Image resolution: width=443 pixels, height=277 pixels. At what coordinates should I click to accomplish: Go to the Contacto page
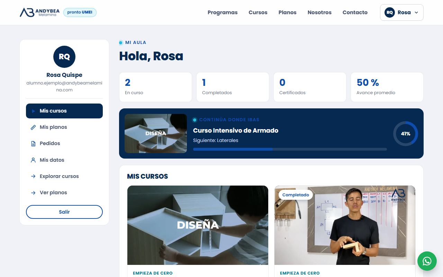coord(355,12)
